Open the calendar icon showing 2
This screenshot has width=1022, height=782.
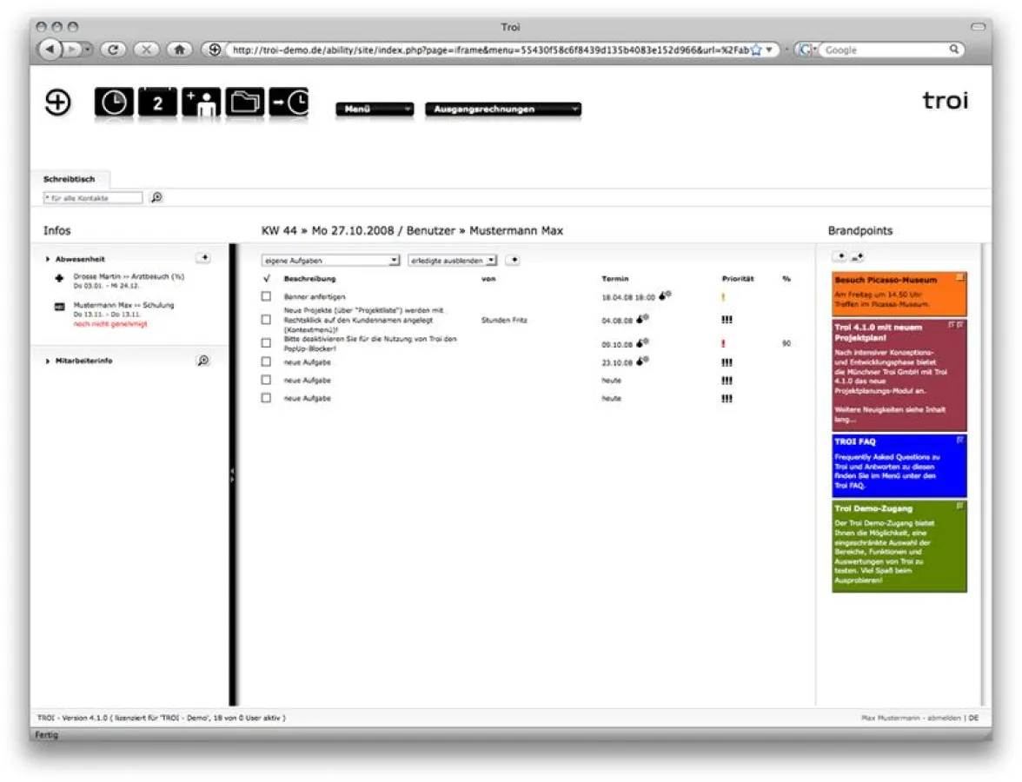pos(157,103)
